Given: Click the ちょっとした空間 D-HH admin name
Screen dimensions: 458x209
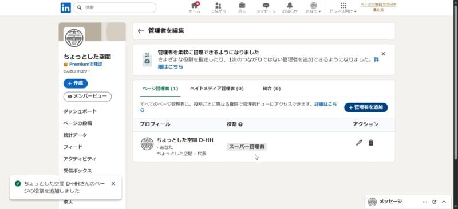Looking at the screenshot, I should point(185,140).
